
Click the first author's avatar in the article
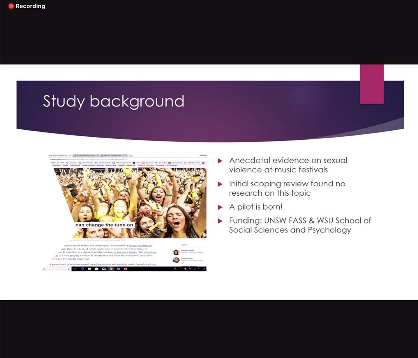[176, 252]
